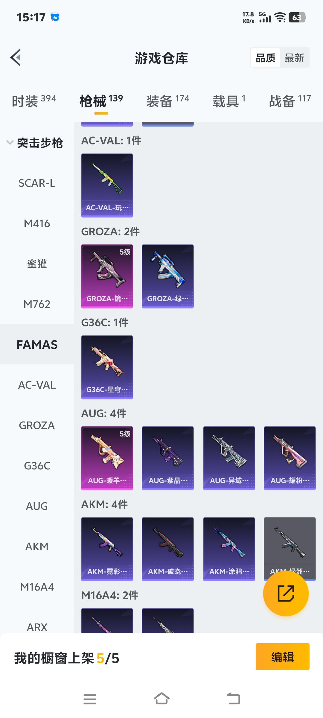Open the AUG-暖羊 level 5 skin
Image resolution: width=323 pixels, height=718 pixels.
(x=107, y=458)
